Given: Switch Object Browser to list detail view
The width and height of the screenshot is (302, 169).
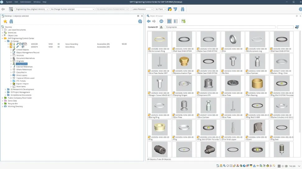Looking at the screenshot, I should click(x=176, y=21).
